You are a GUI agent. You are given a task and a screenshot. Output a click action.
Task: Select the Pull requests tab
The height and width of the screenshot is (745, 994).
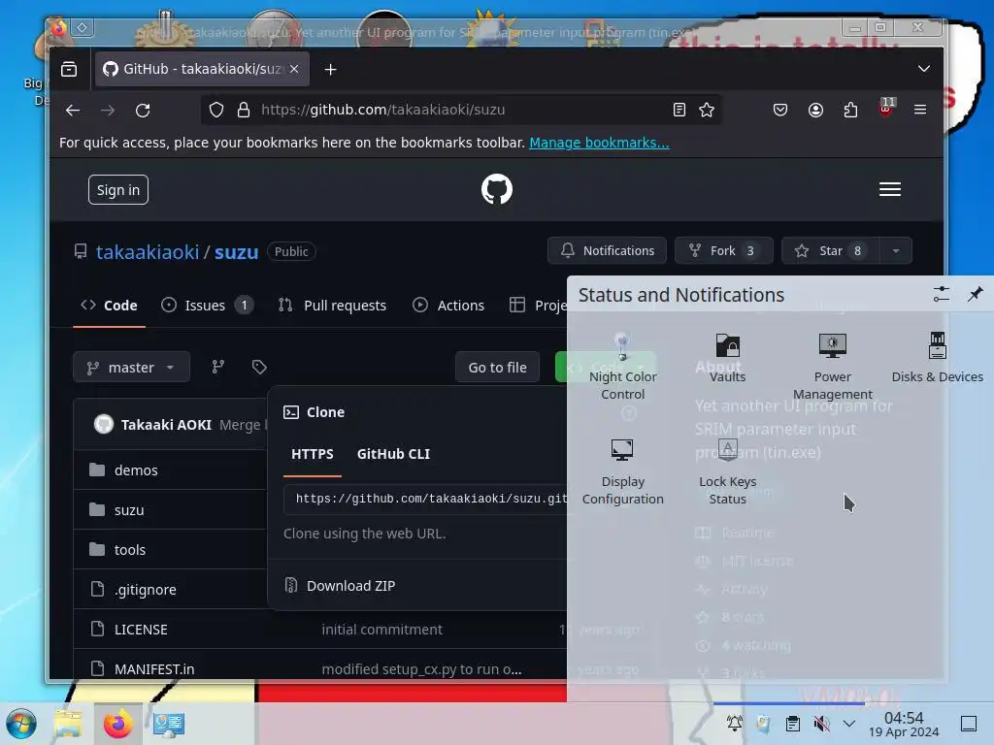click(332, 306)
